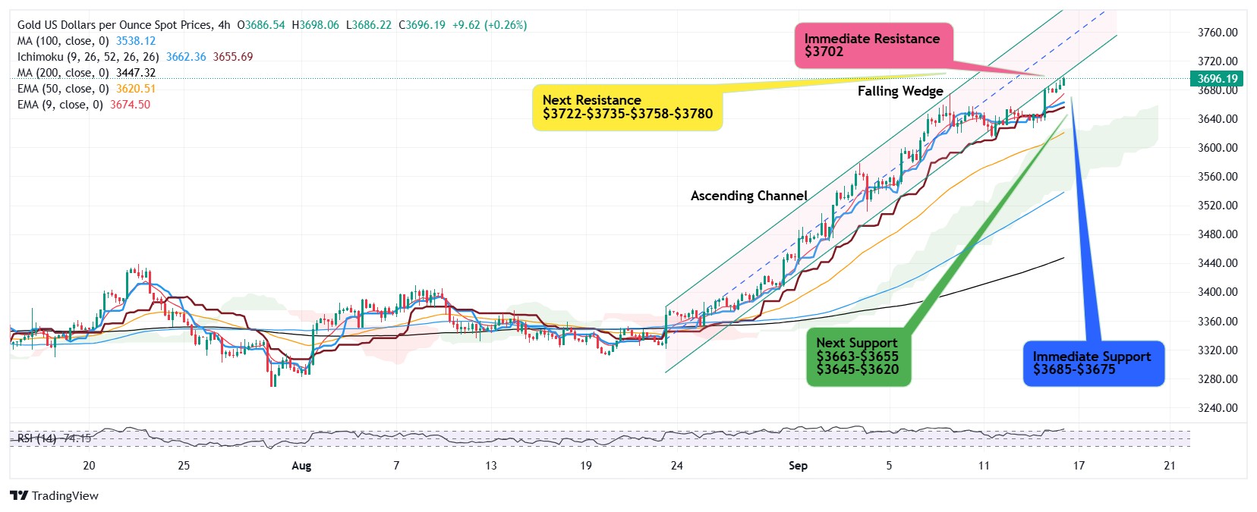Viewport: 1257px width, 512px height.
Task: Click the 3760.00 price axis label
Action: (1218, 33)
